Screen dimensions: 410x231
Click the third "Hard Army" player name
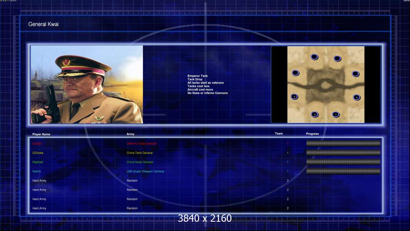[x=39, y=199]
